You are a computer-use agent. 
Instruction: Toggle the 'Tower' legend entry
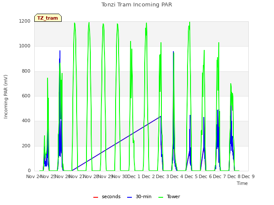tap(169, 196)
